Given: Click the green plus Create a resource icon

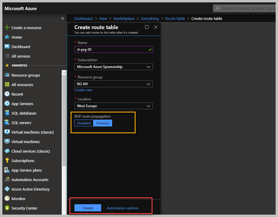Looking at the screenshot, I should 7,28.
